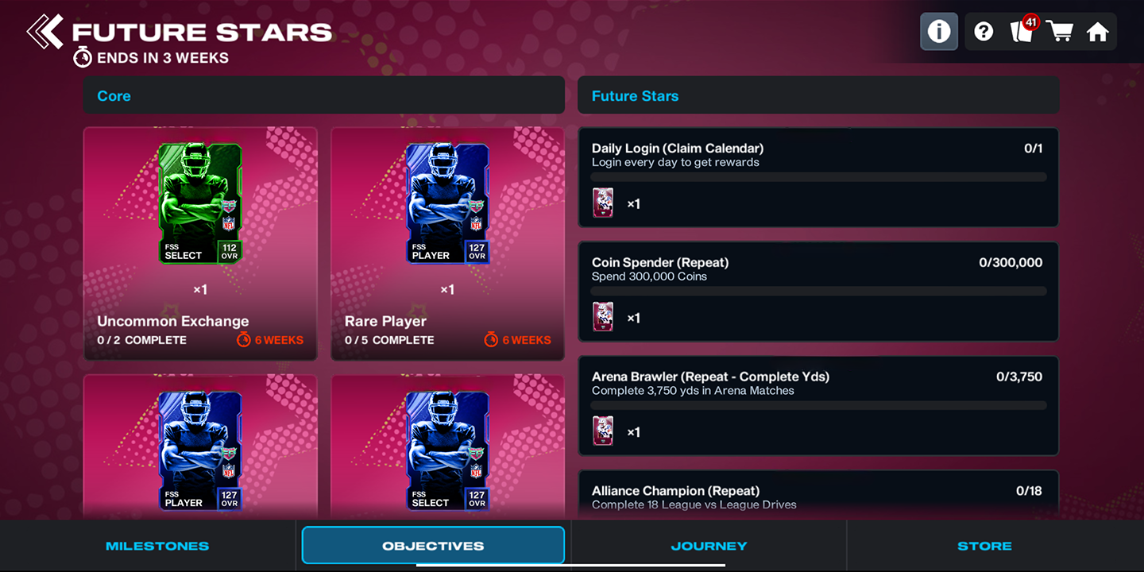Screen dimensions: 1144x572
Task: Go back using the double-chevron arrow
Action: 44,32
